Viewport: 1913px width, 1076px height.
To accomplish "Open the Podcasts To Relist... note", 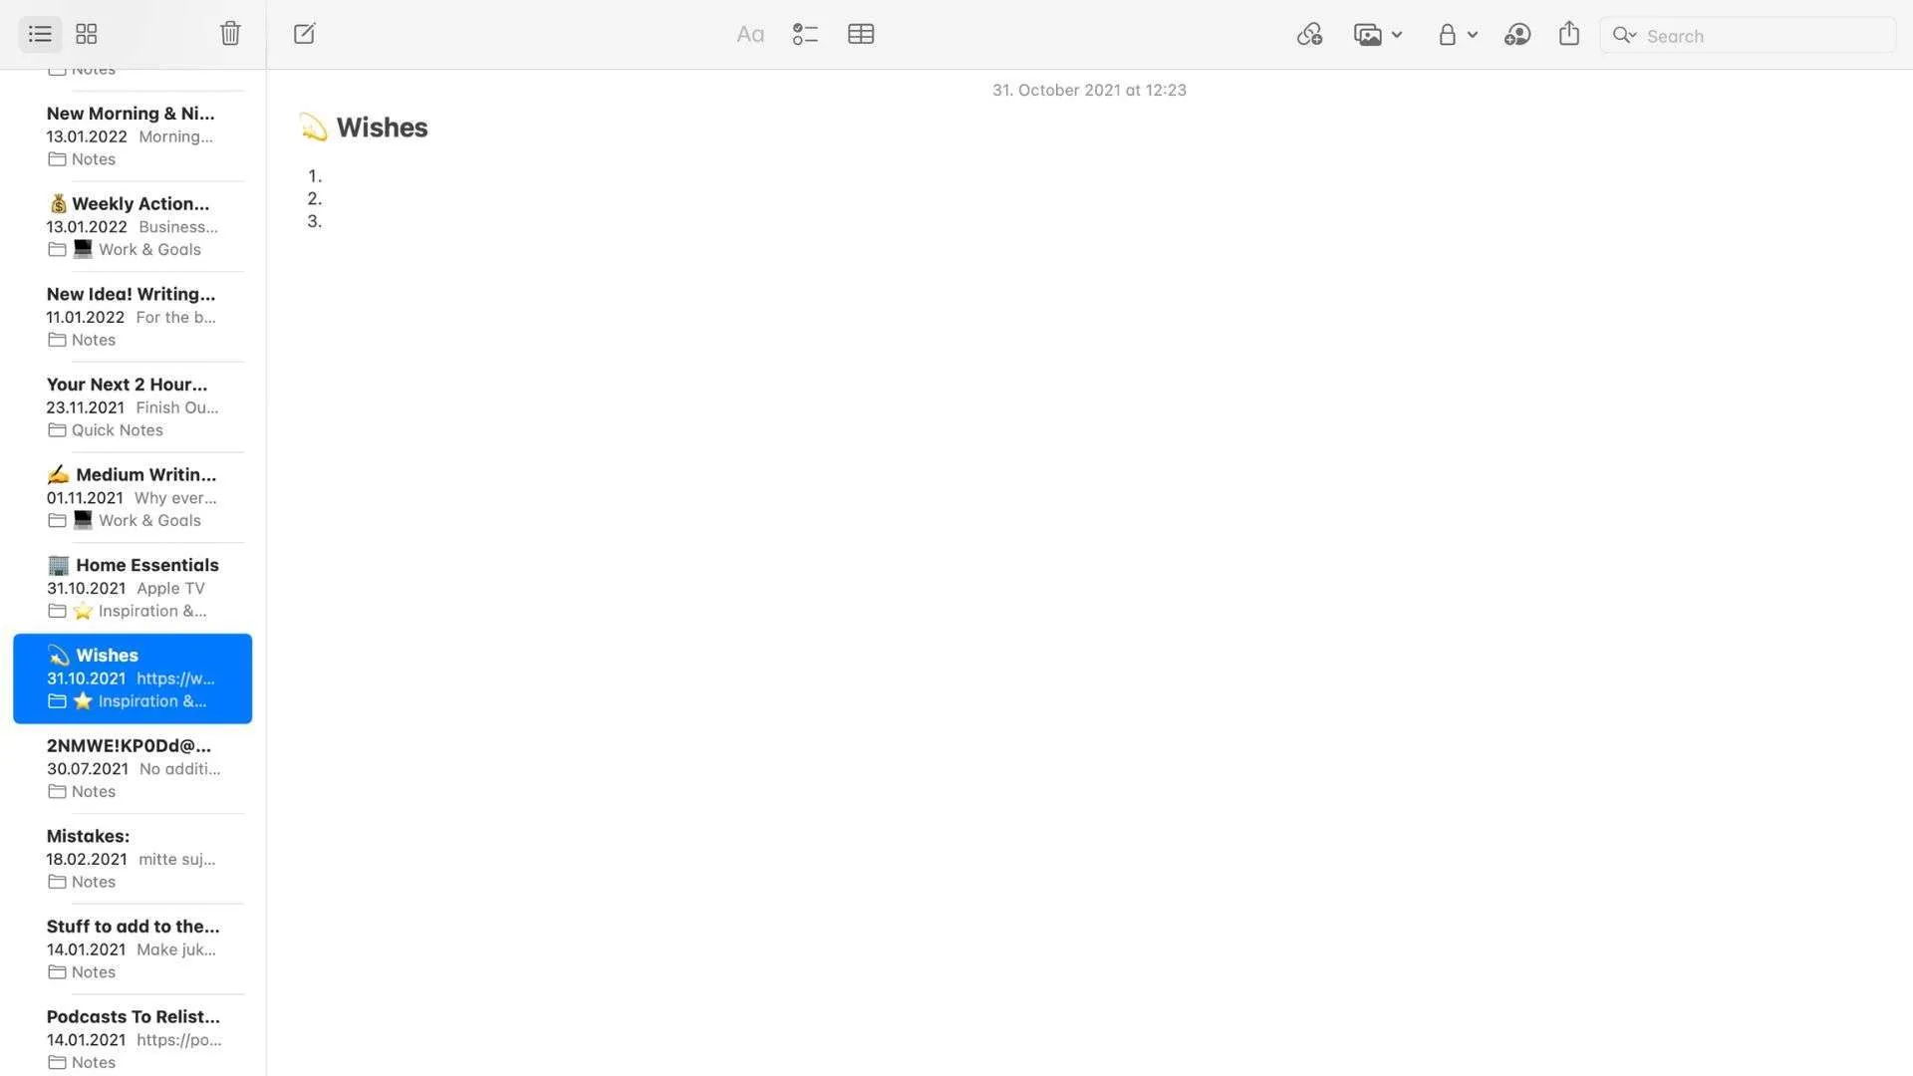I will click(133, 1038).
